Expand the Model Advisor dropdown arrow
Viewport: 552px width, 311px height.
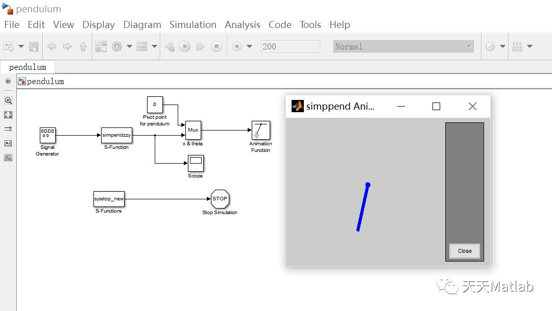click(502, 46)
